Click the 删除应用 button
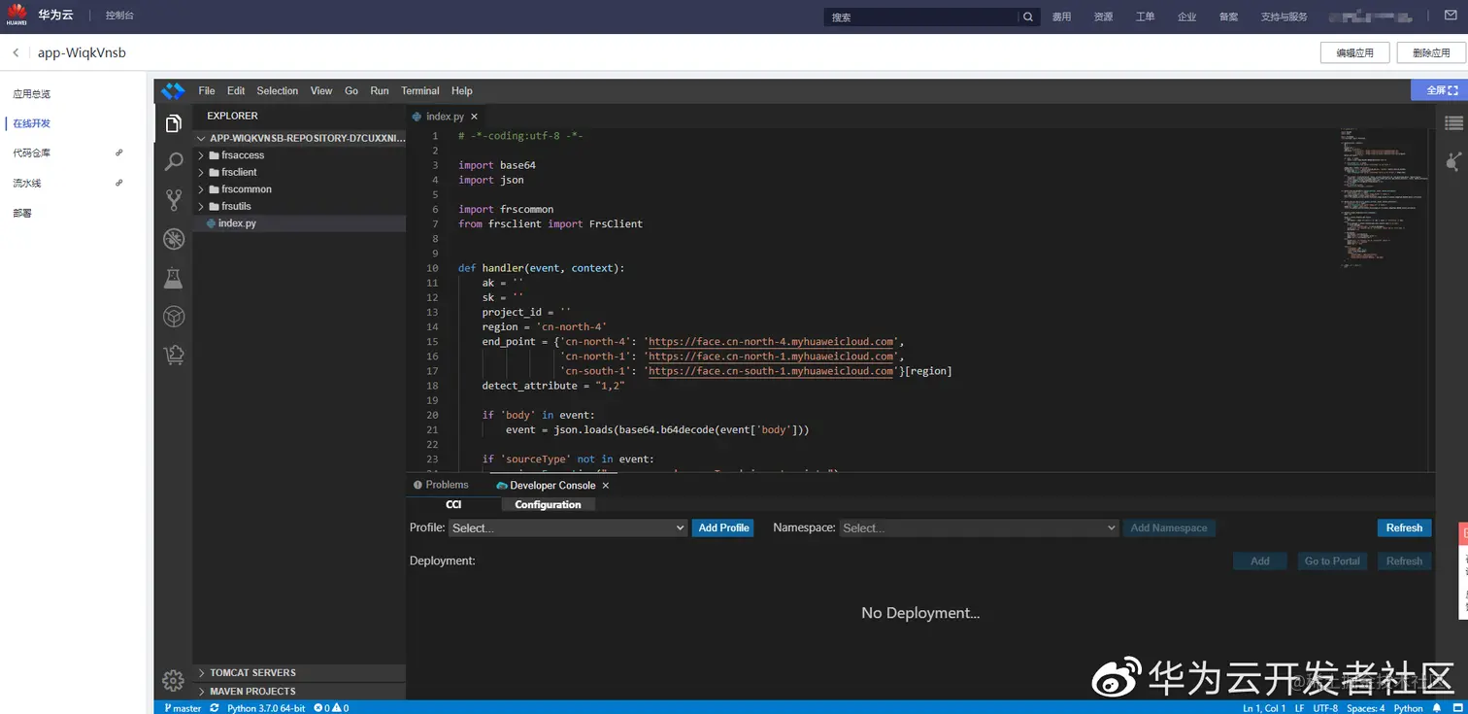This screenshot has height=714, width=1468. pos(1430,52)
